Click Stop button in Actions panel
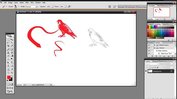177x99 pixels. pyautogui.click(x=152, y=56)
